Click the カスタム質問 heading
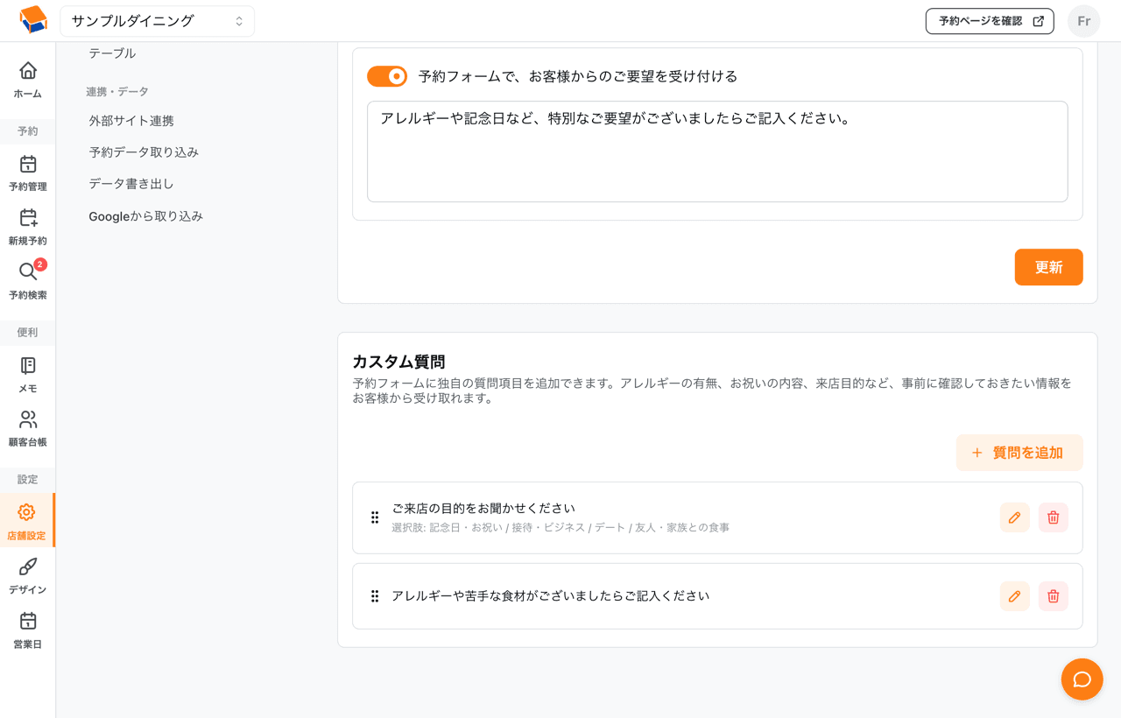 click(x=398, y=362)
